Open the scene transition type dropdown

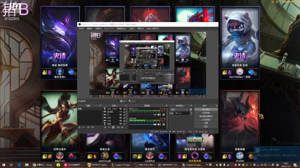(x=179, y=109)
